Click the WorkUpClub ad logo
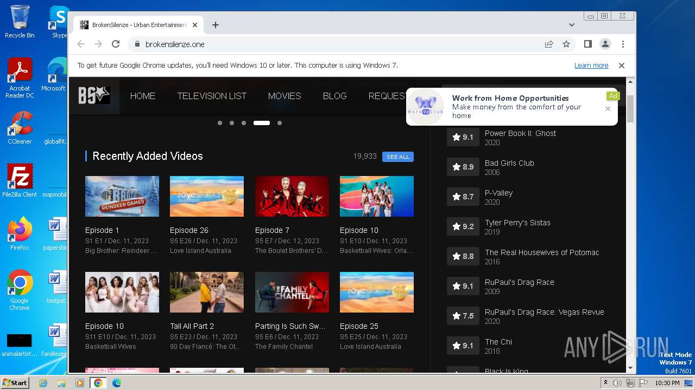 coord(426,107)
